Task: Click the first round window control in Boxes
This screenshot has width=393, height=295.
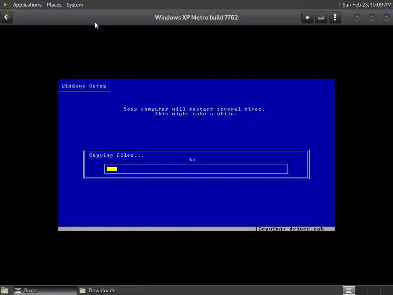Action: [357, 17]
